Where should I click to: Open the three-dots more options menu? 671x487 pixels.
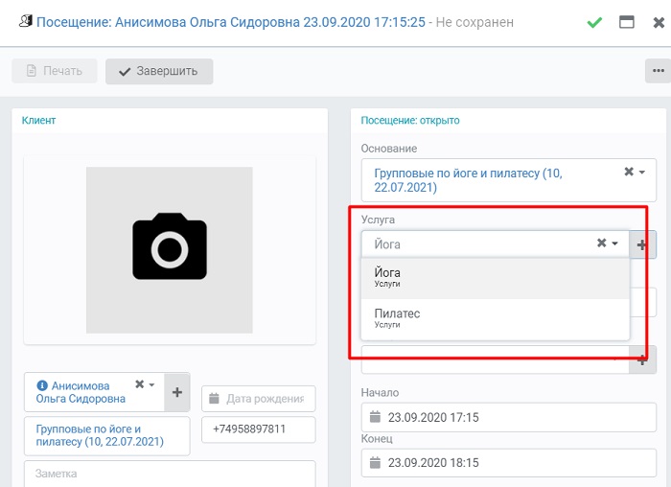pyautogui.click(x=658, y=71)
